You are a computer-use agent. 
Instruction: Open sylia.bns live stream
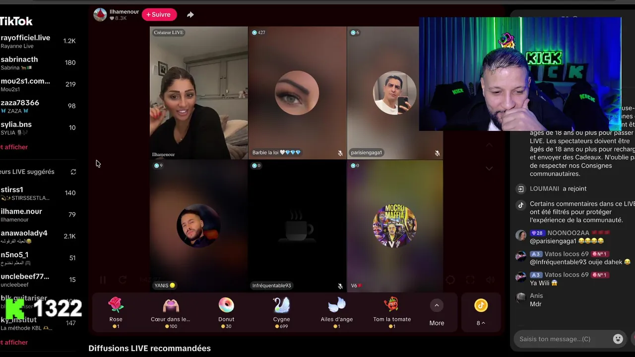(39, 128)
